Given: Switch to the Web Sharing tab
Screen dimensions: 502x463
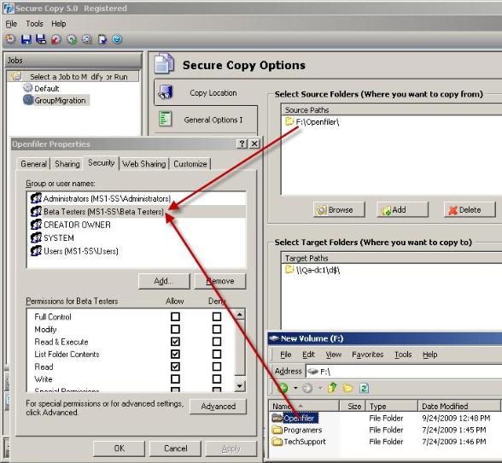Looking at the screenshot, I should coord(144,164).
